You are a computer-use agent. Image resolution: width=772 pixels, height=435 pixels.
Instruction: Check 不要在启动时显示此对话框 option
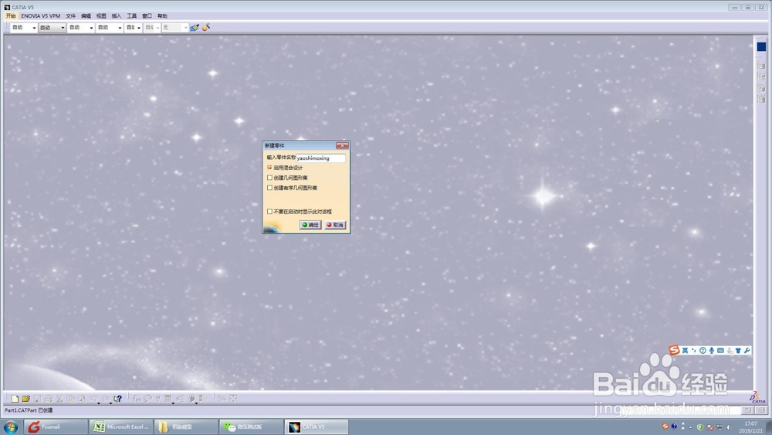tap(269, 212)
